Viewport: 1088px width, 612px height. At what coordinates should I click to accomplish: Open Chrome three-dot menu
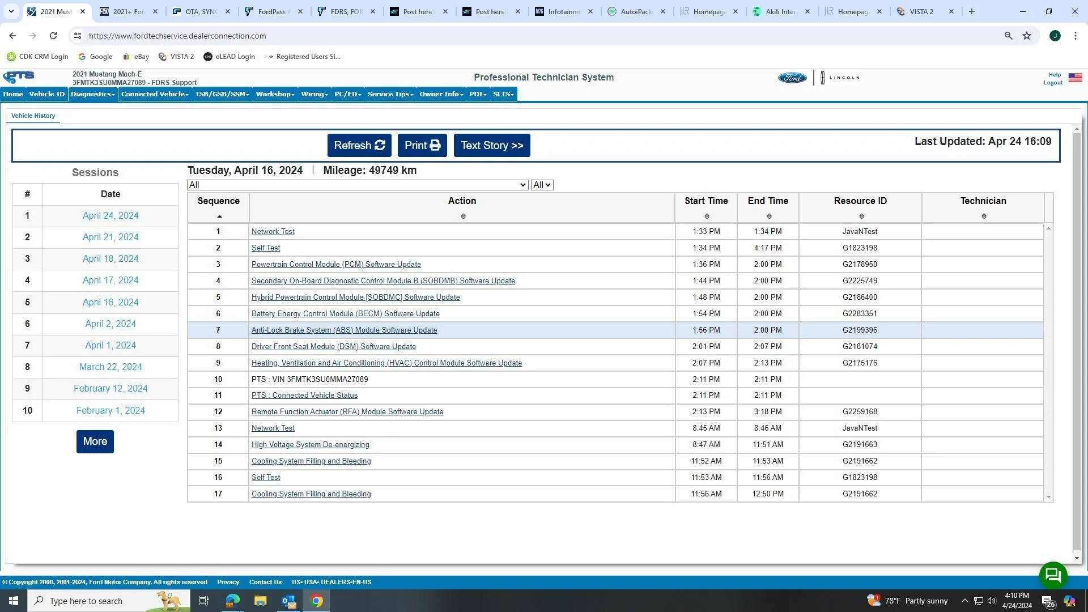[1075, 36]
